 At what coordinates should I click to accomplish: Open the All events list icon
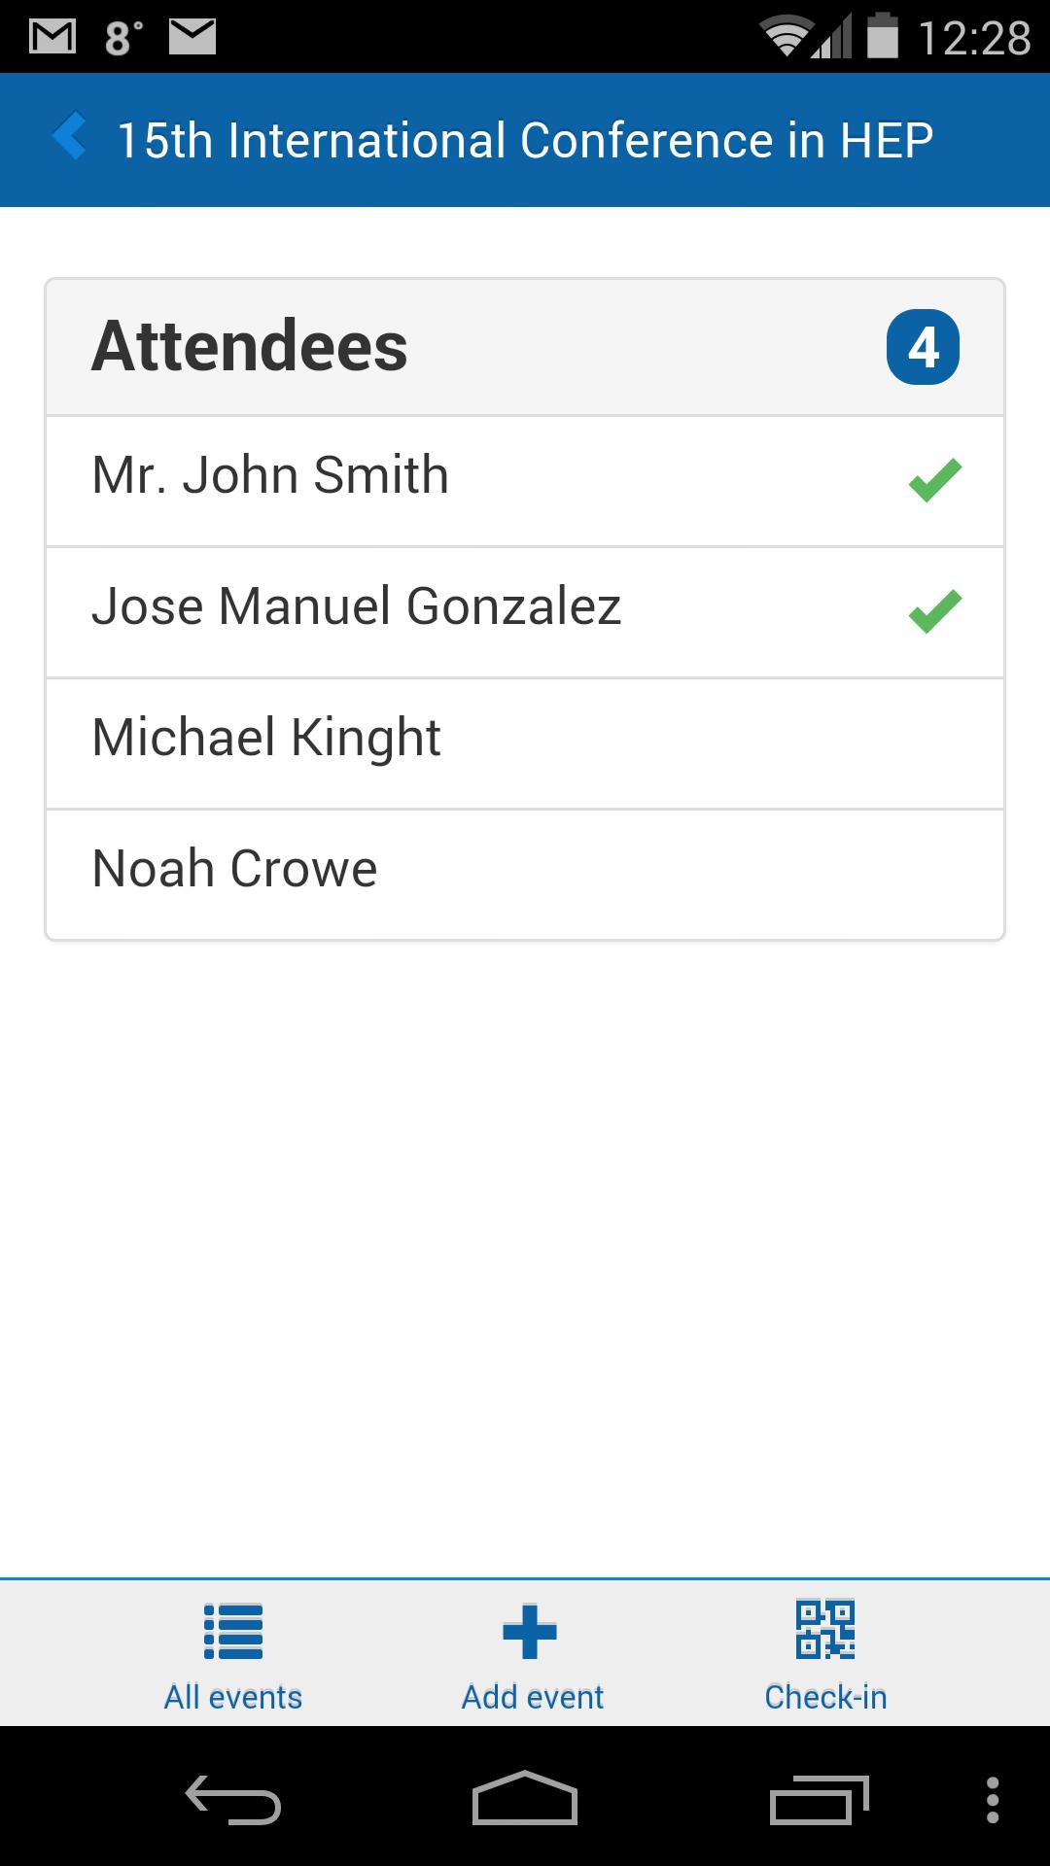233,1631
